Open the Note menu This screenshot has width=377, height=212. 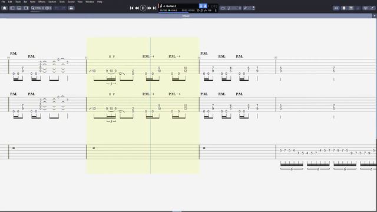pyautogui.click(x=33, y=2)
